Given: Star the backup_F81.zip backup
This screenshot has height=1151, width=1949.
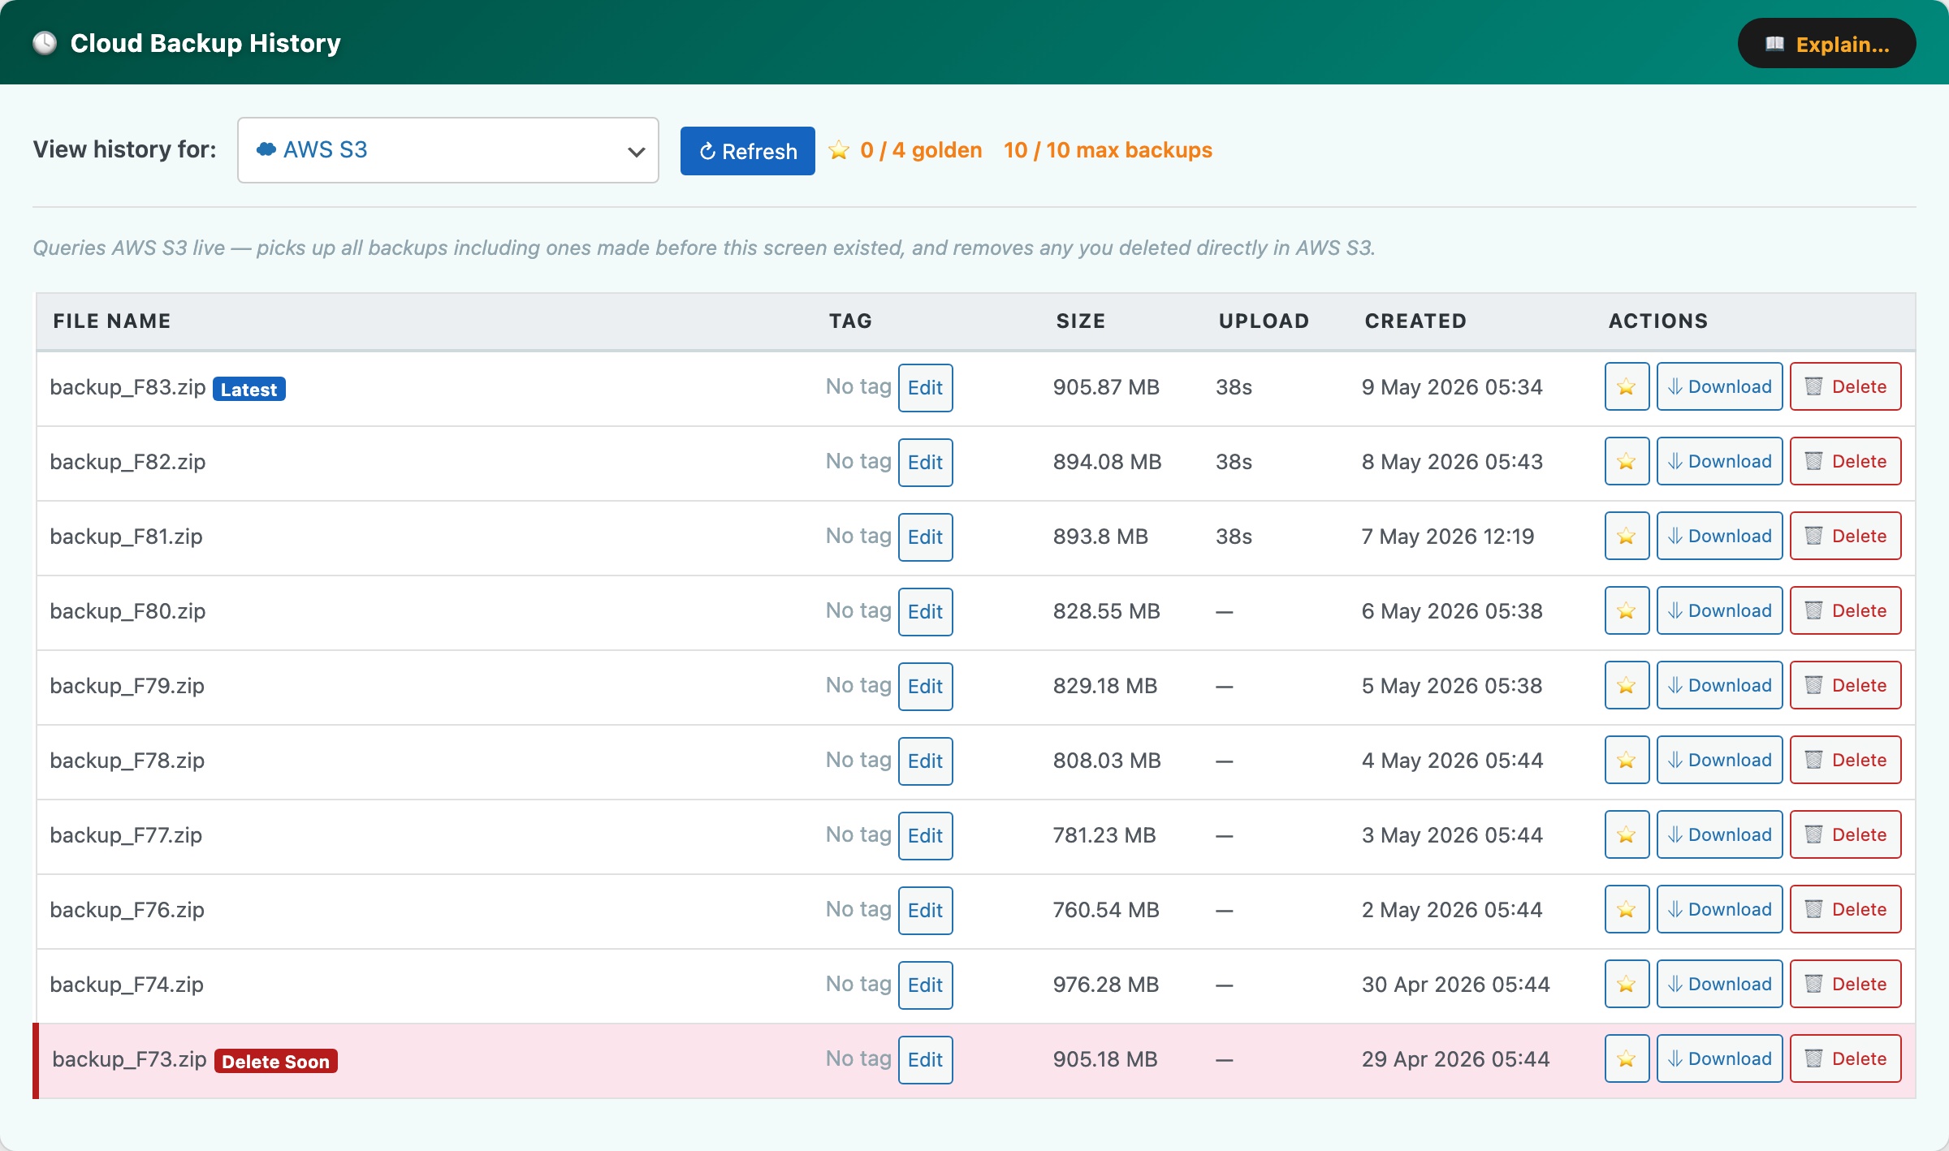Looking at the screenshot, I should coord(1627,537).
